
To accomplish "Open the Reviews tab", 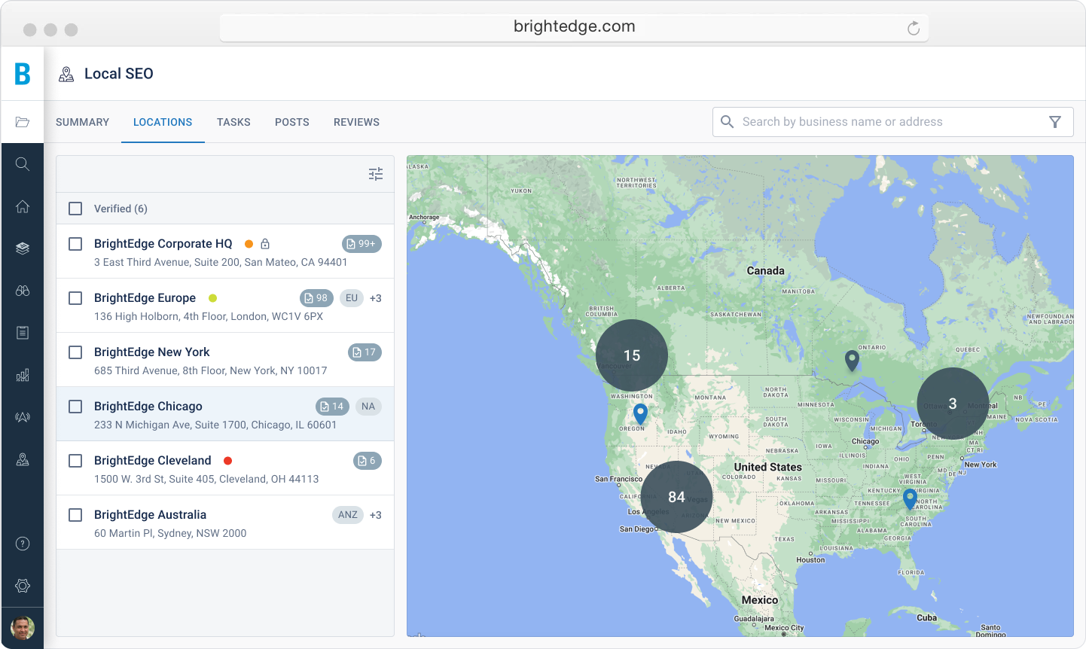I will 356,122.
